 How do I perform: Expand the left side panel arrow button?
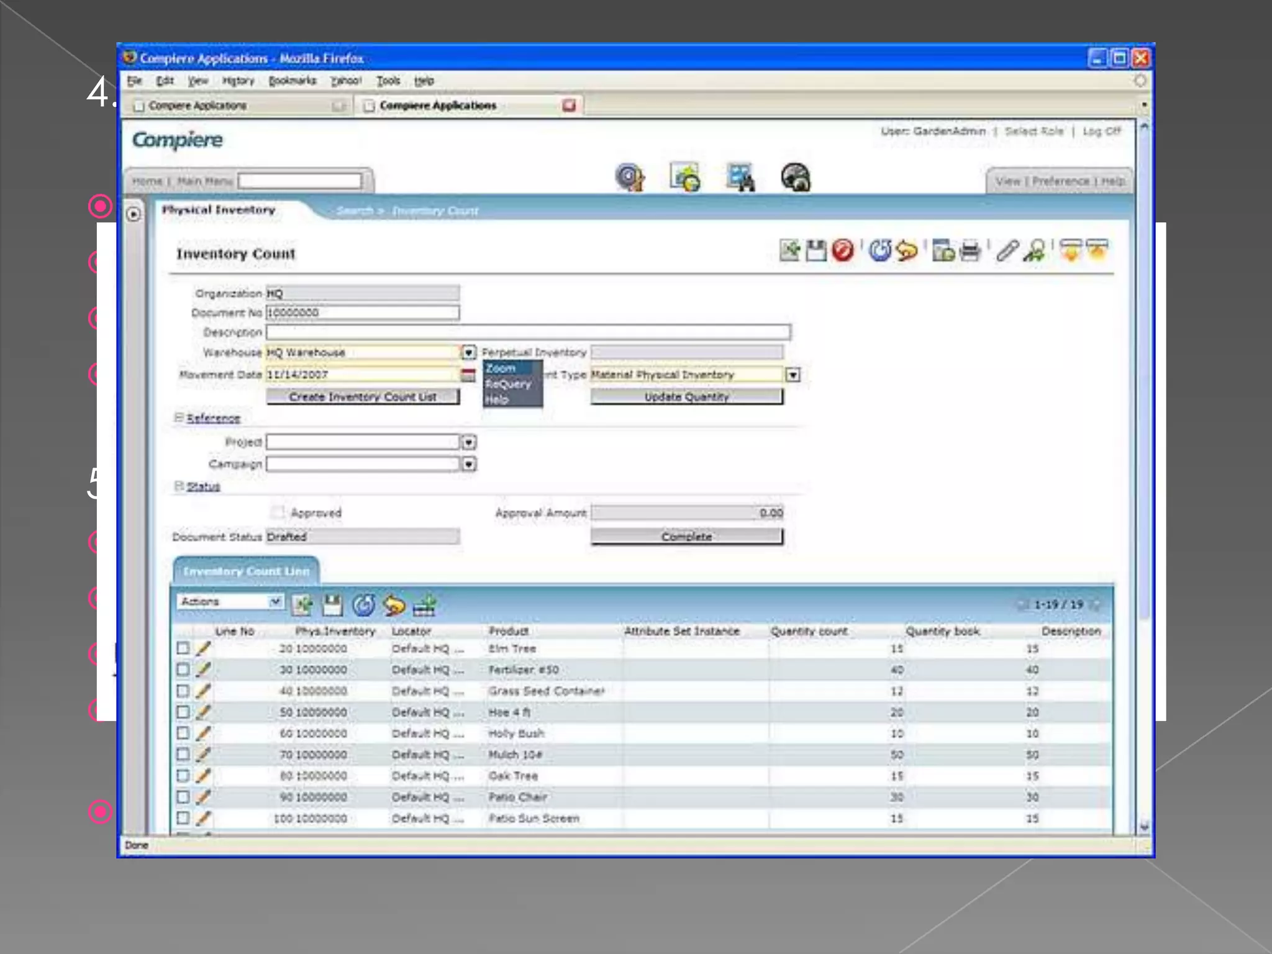coord(134,214)
